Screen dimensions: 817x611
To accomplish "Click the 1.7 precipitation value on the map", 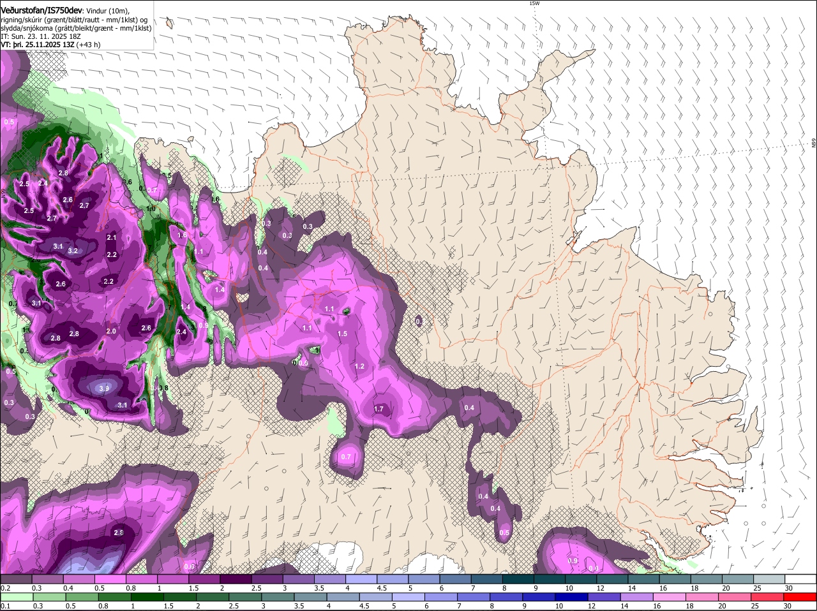I will tap(379, 409).
